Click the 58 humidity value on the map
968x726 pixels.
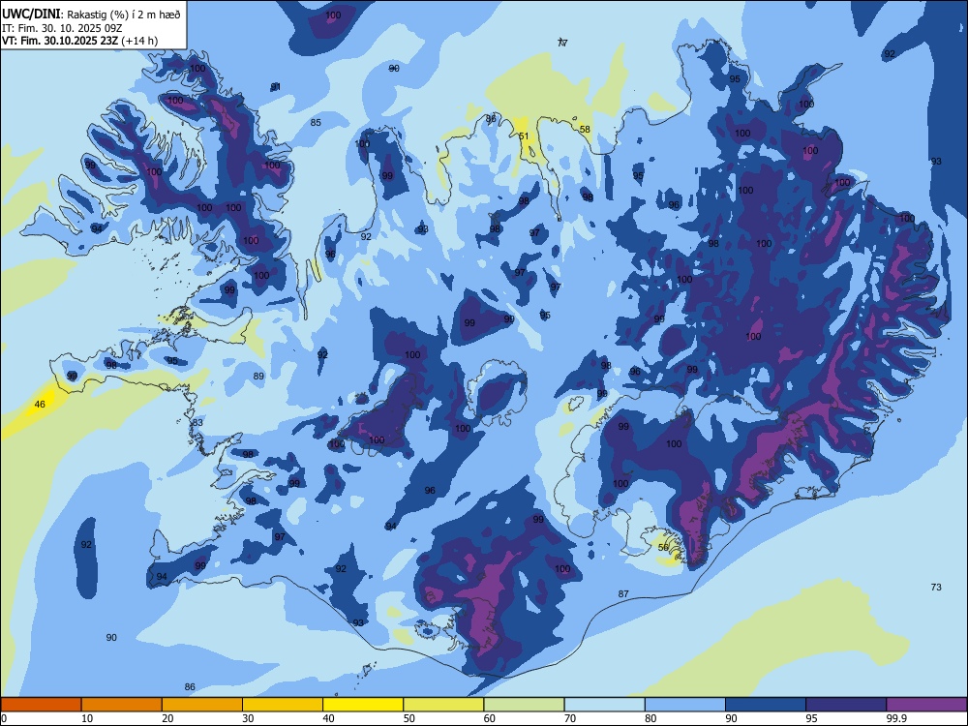point(585,129)
